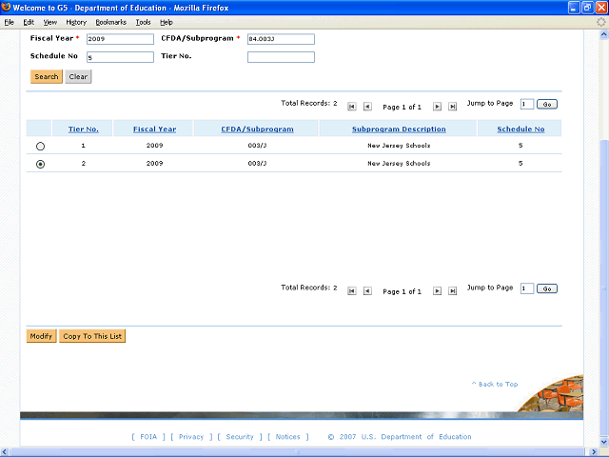Click the Modify button

[41, 336]
